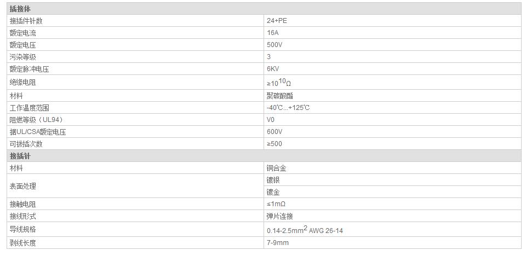
Task: Select the -40℃...+125℃ temperature range value
Action: (288, 108)
